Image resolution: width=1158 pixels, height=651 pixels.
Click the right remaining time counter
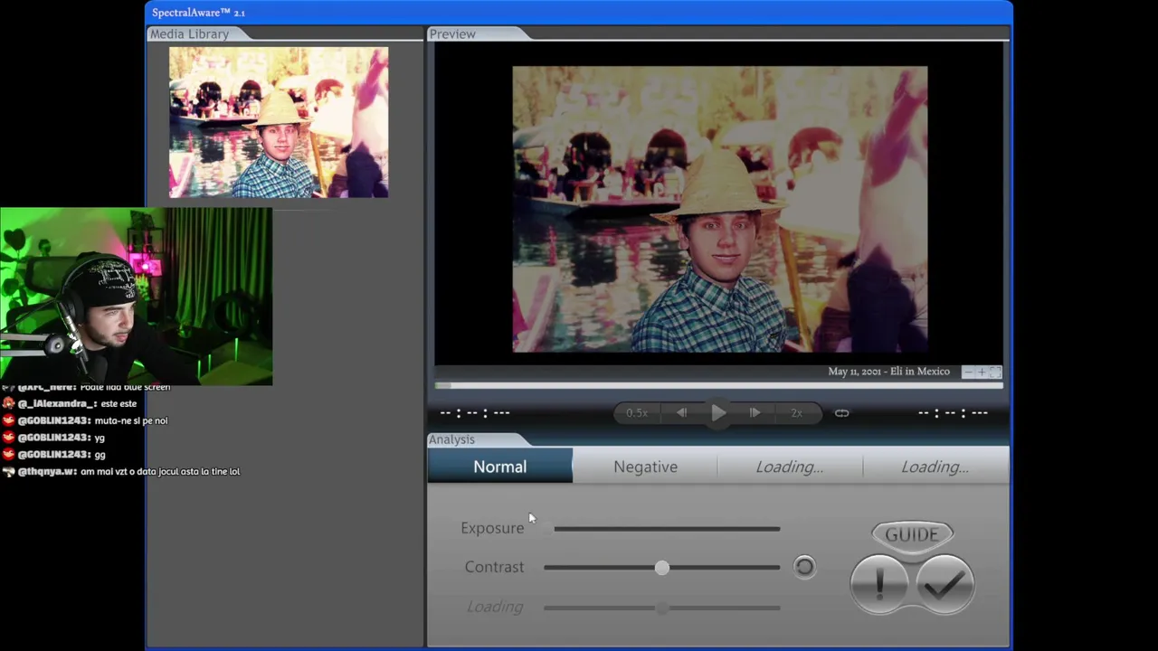pyautogui.click(x=953, y=413)
